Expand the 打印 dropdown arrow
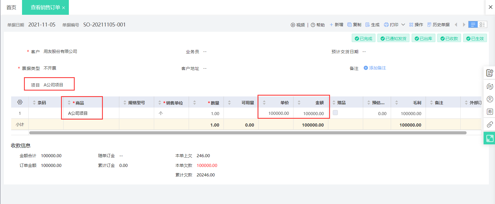 [x=403, y=25]
